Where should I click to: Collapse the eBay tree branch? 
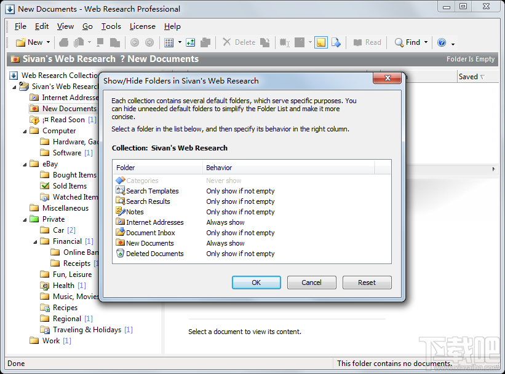24,163
